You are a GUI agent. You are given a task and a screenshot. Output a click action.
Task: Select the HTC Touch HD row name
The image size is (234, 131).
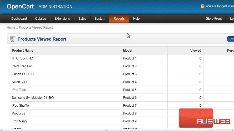coord(22,58)
